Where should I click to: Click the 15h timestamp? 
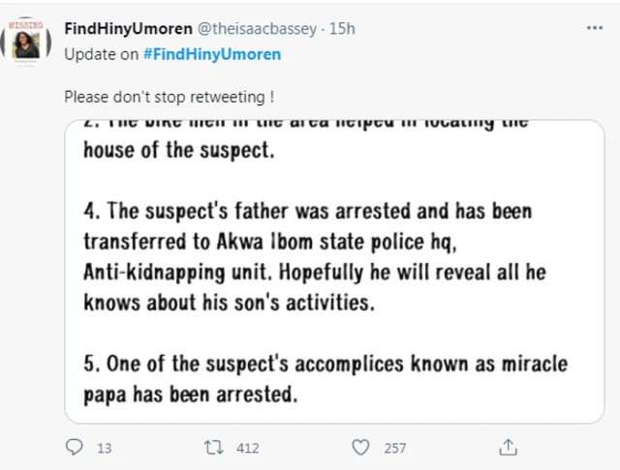(x=342, y=29)
